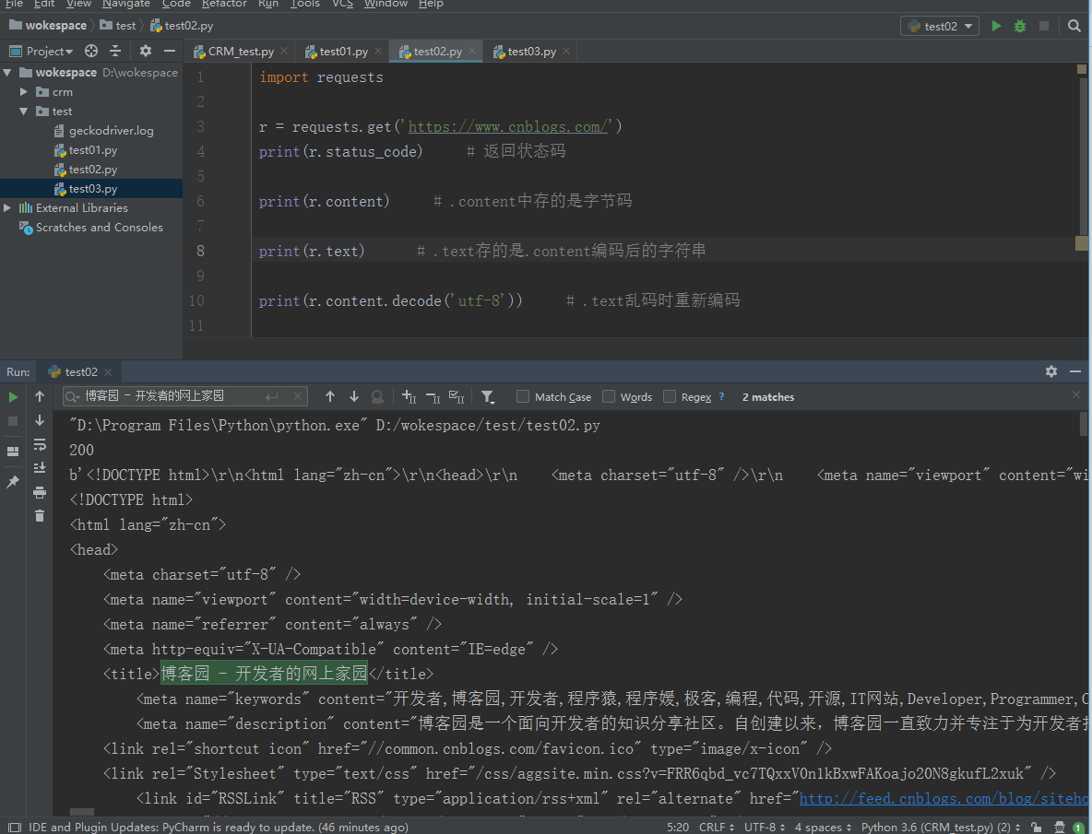
Task: Expand the crm folder
Action: pyautogui.click(x=24, y=92)
